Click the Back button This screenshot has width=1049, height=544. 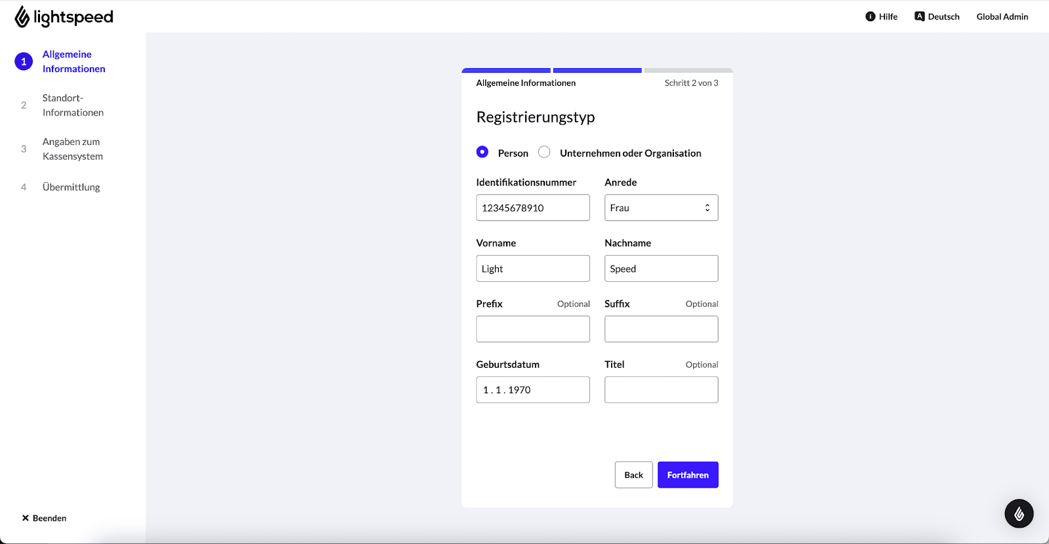coord(633,475)
